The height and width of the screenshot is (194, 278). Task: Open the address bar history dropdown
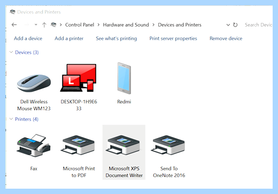pyautogui.click(x=228, y=25)
